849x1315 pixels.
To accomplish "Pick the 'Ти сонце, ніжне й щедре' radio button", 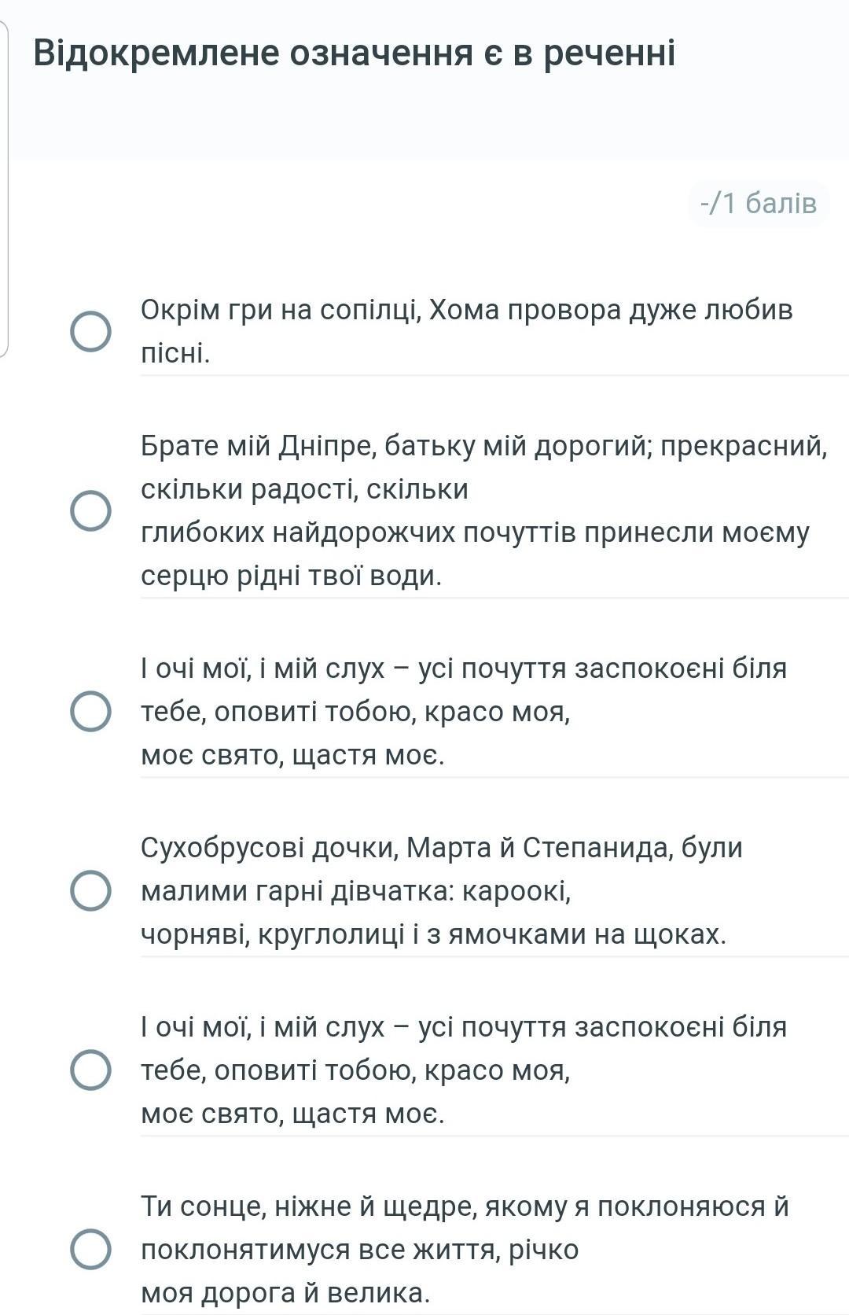I will (90, 1249).
